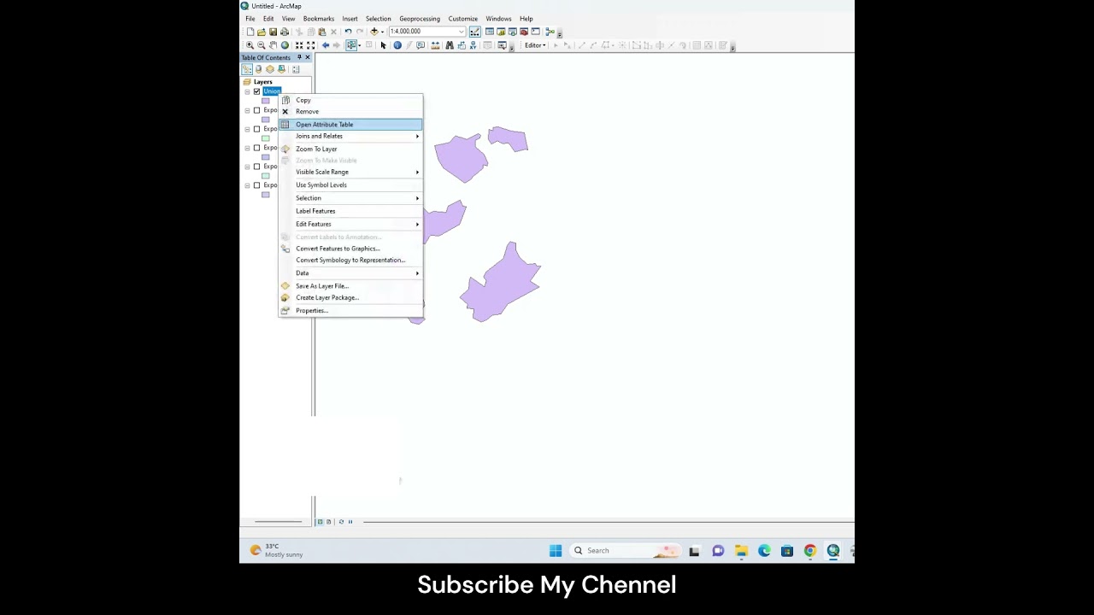Viewport: 1094px width, 615px height.
Task: Choose Convert Features to Graphics
Action: (350, 249)
